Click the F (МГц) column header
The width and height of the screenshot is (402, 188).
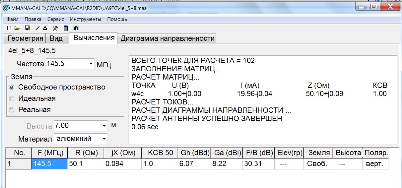49,153
